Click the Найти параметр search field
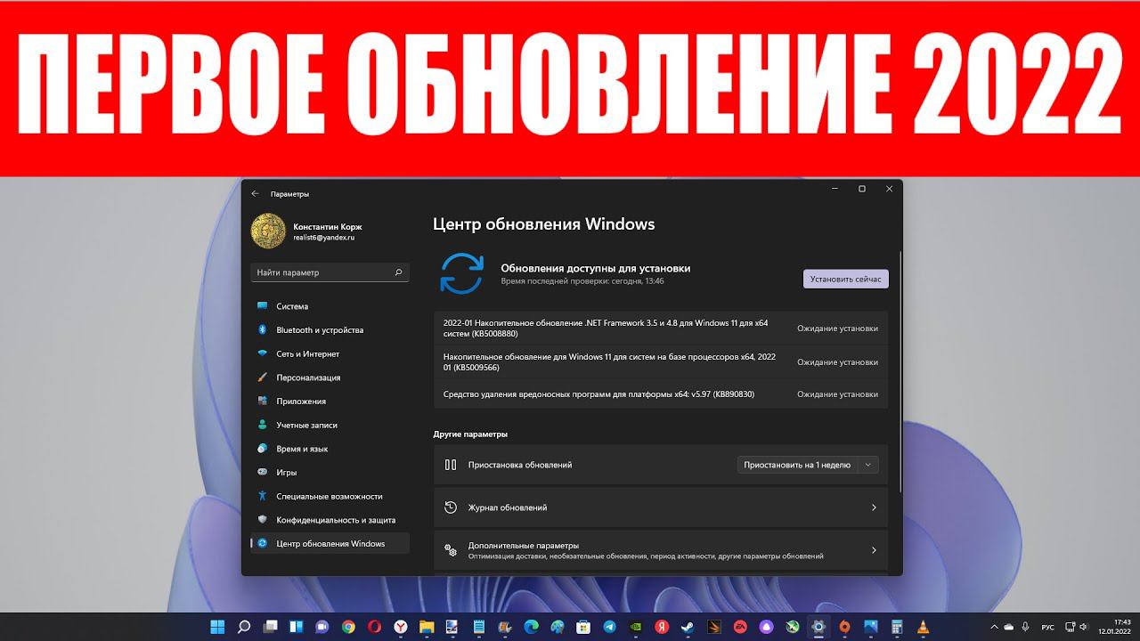The image size is (1140, 641). coord(330,272)
